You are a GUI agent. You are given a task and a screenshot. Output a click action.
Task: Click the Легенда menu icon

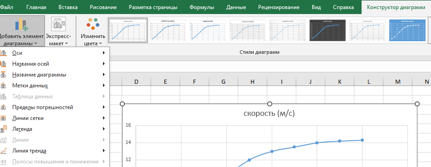click(x=3, y=129)
